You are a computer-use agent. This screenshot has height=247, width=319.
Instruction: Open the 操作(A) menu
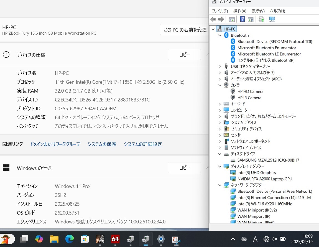click(x=240, y=11)
